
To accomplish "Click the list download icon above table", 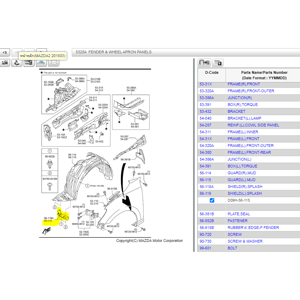I will [218, 63].
